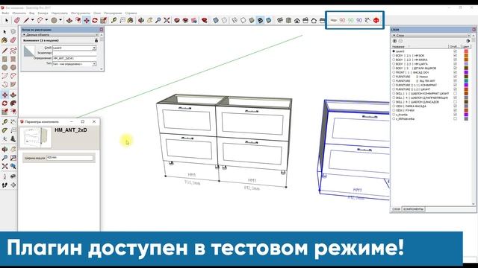This screenshot has width=478, height=268.
Task: Select the Rotate tool in left toolbox
Action: point(4,103)
